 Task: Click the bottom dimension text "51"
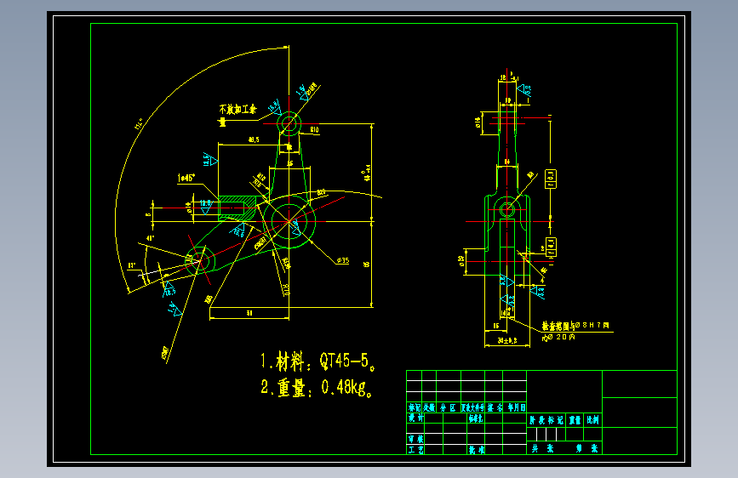point(249,313)
